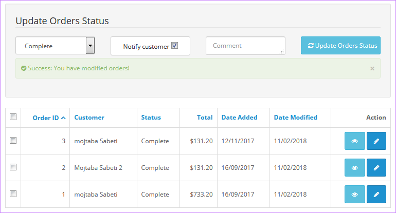The height and width of the screenshot is (213, 396).
Task: Edit order 1 with the pencil icon
Action: 376,195
